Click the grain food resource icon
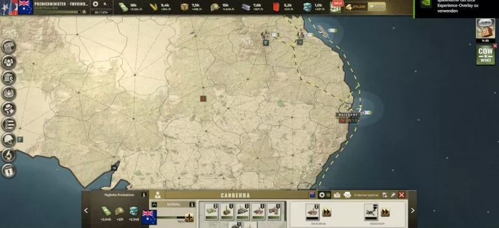The image size is (499, 228). tap(153, 7)
